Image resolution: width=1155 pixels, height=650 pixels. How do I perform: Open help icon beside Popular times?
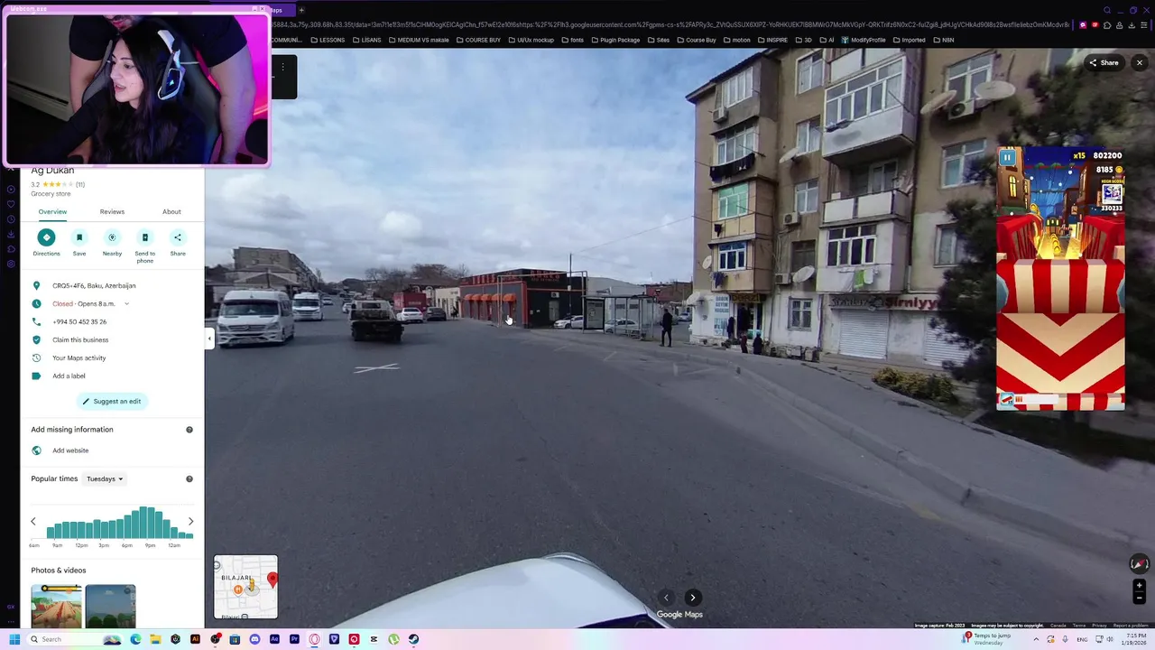[x=189, y=479]
